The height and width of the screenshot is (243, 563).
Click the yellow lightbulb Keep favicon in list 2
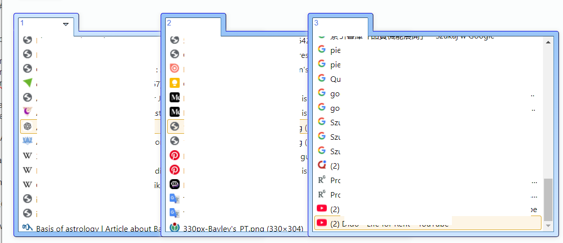pos(175,83)
